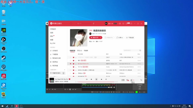Move OBS source up with the arrow
This screenshot has height=108, width=193.
tap(73, 90)
